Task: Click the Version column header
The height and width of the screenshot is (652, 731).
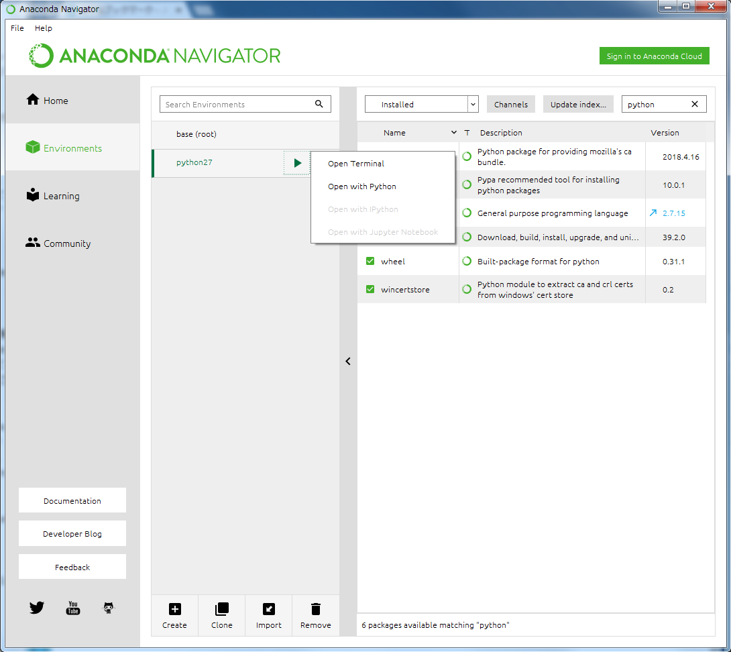Action: 665,132
